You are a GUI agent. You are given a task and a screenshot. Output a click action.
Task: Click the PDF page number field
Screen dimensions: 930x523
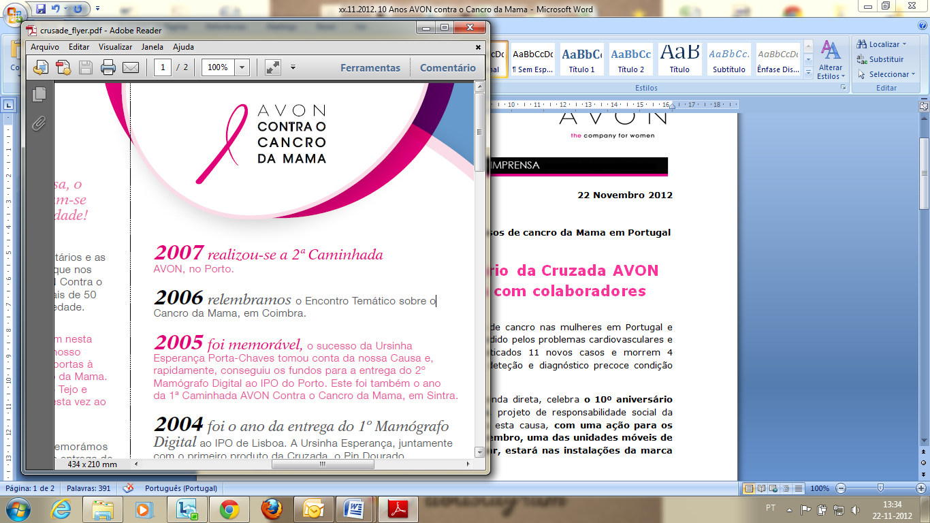click(163, 67)
